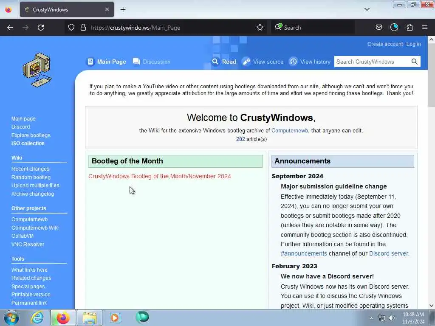Screen dimensions: 435x326
Task: Click the wiki search magnifier button
Action: click(415, 62)
